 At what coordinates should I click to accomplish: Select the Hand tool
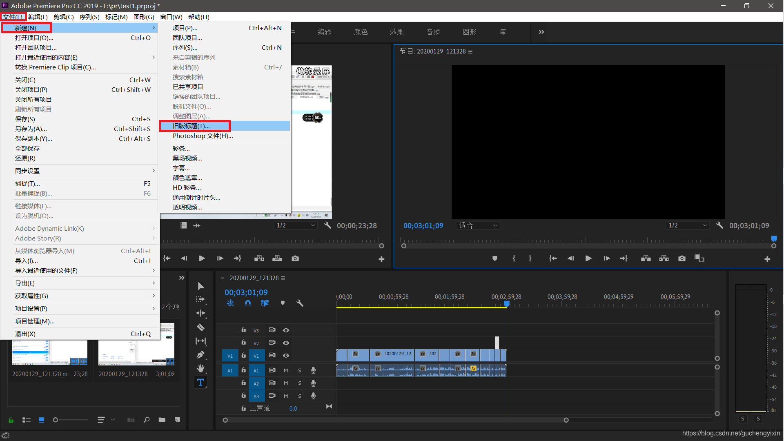[200, 369]
